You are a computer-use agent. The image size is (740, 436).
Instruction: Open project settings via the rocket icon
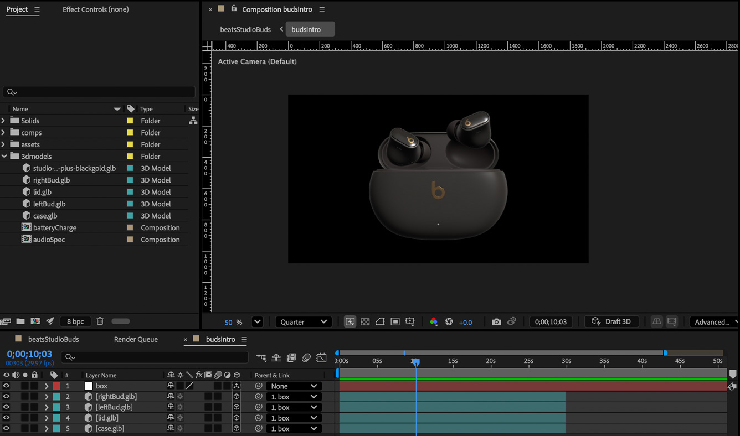[50, 321]
